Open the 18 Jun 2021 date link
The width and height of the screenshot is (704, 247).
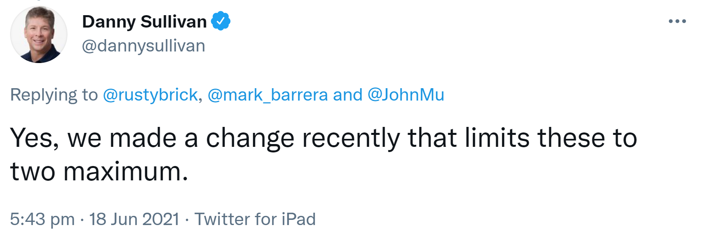(134, 219)
